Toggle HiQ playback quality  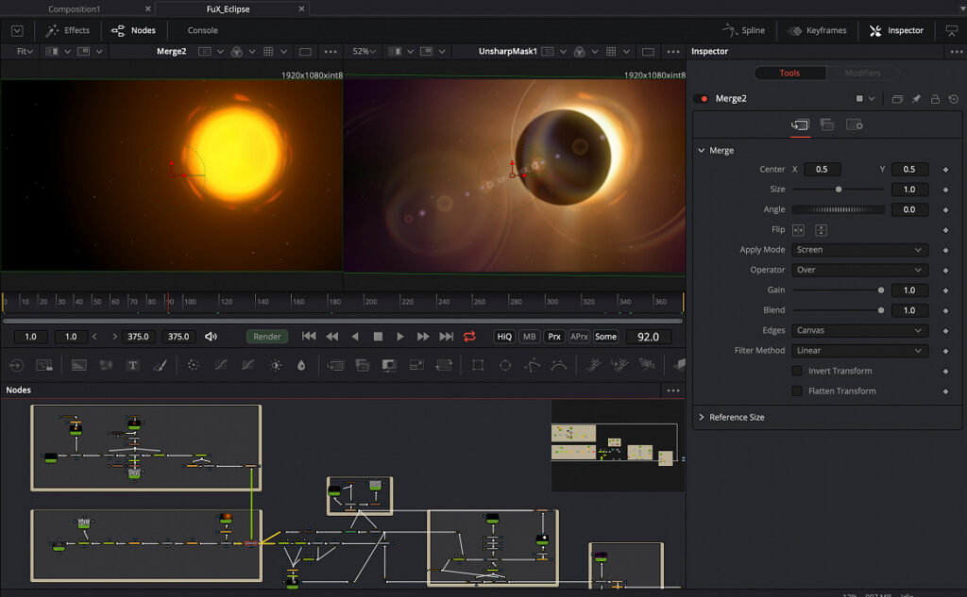tap(503, 337)
